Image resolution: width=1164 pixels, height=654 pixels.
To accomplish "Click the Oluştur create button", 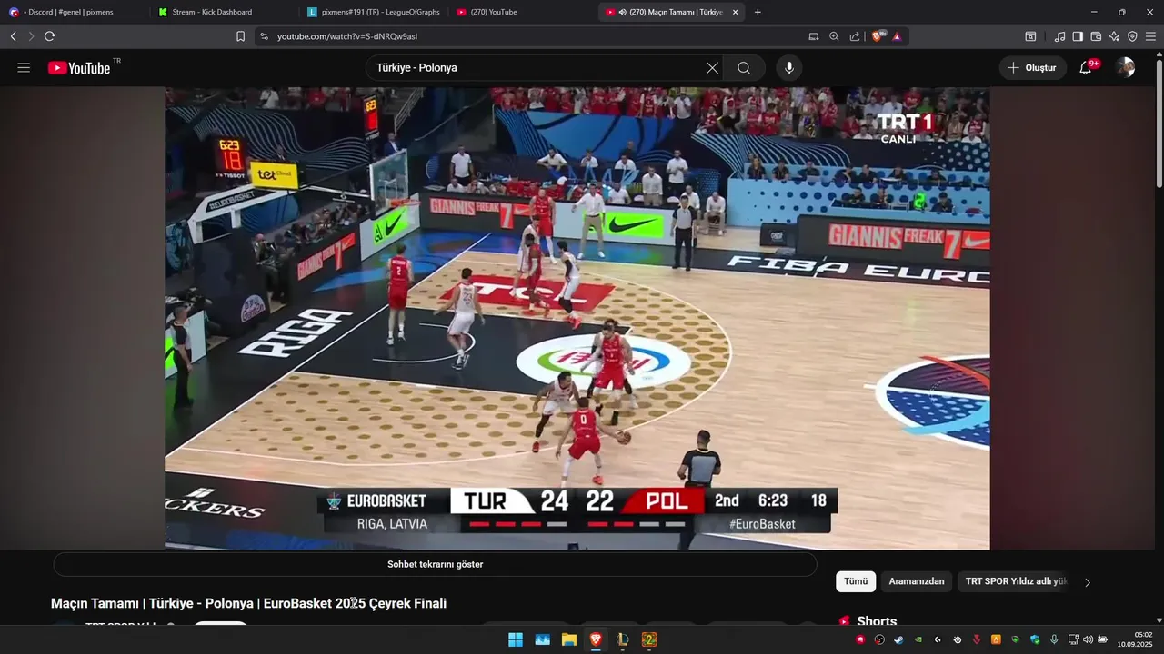I will tap(1033, 68).
